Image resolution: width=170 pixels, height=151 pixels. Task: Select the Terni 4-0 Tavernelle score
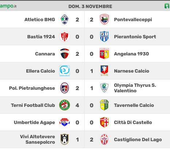click(84, 105)
